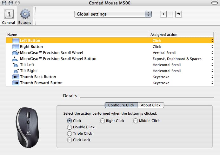Viewport: 220px width, 155px height.
Task: Click the Assigned action column header
Action: (181, 35)
